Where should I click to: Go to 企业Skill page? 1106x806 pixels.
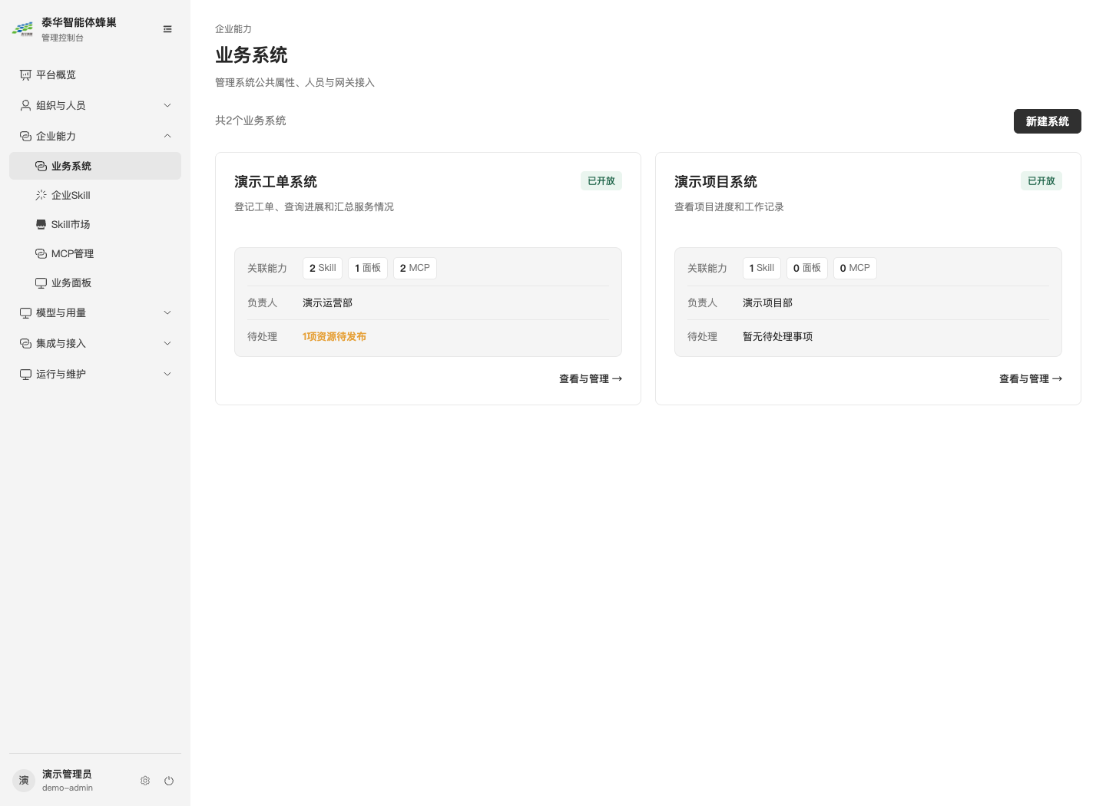click(95, 195)
